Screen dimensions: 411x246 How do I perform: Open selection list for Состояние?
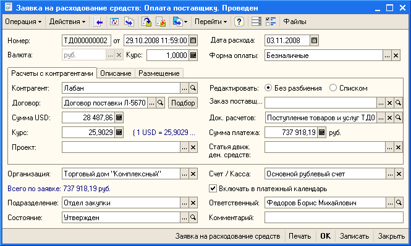coord(185,218)
